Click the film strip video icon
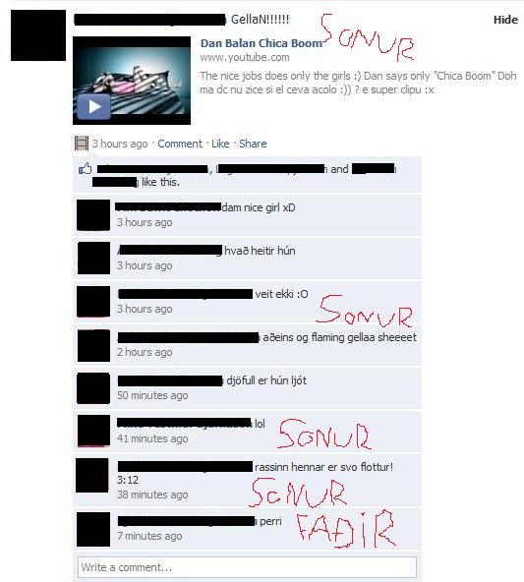524x582 pixels. pyautogui.click(x=82, y=144)
